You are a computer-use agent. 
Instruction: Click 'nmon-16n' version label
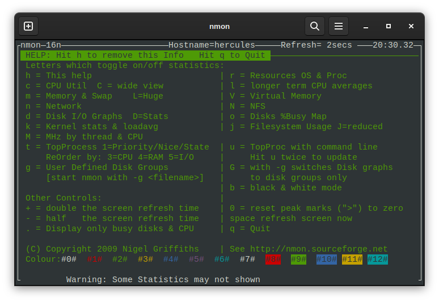(41, 45)
